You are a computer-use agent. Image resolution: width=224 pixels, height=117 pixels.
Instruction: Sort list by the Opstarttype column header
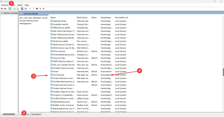[106, 18]
